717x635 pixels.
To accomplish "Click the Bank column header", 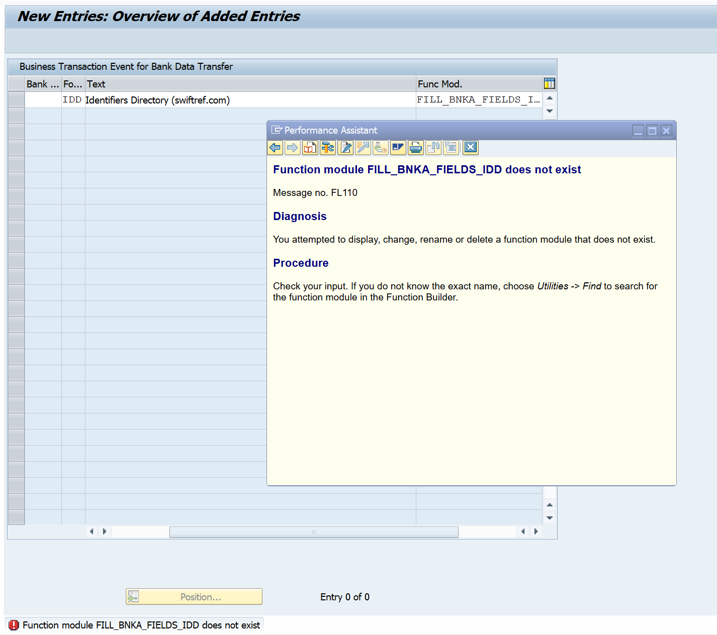I will pos(43,84).
